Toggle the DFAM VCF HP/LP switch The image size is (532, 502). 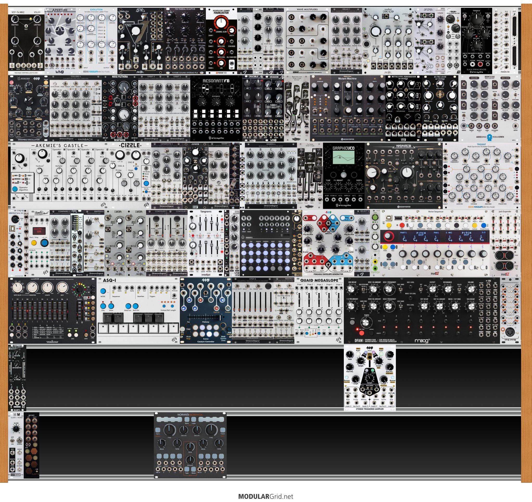click(421, 289)
